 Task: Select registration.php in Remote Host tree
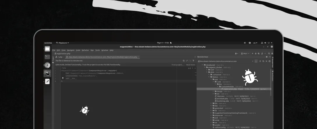[x=234, y=89]
